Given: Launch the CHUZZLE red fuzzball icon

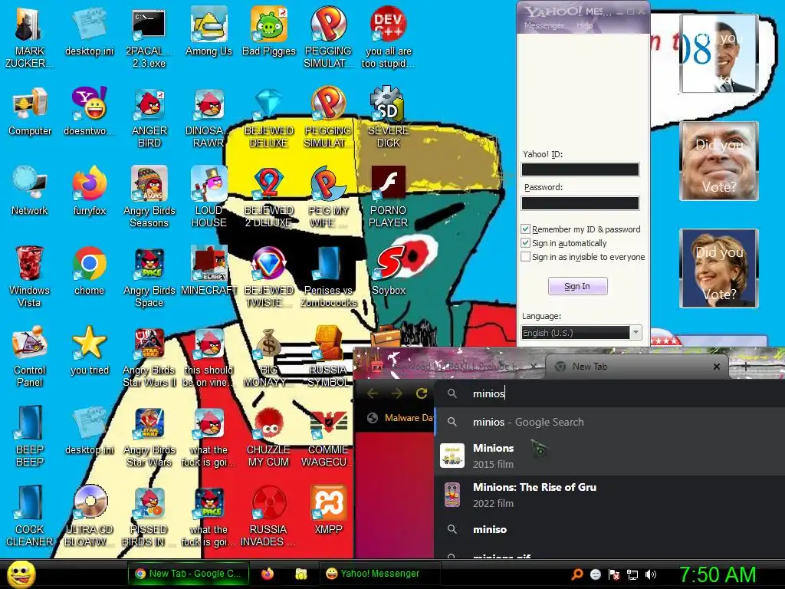Looking at the screenshot, I should click(x=268, y=425).
